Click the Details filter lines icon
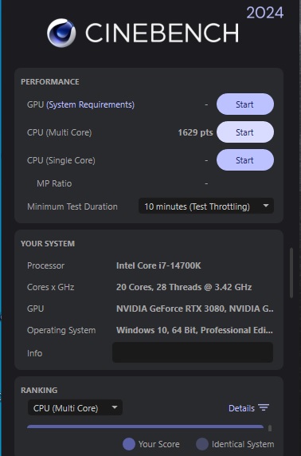The width and height of the screenshot is (301, 456). pyautogui.click(x=264, y=407)
